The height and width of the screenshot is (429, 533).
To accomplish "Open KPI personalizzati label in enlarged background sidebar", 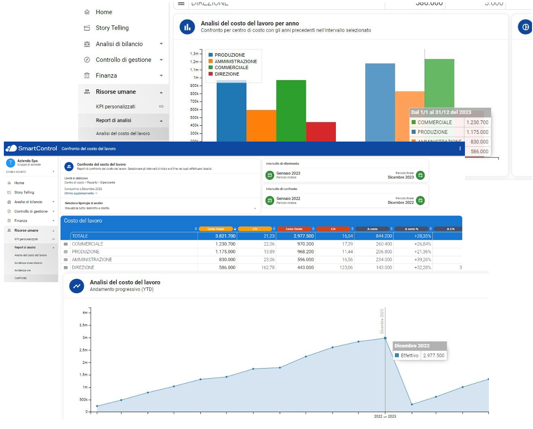I will [x=116, y=107].
